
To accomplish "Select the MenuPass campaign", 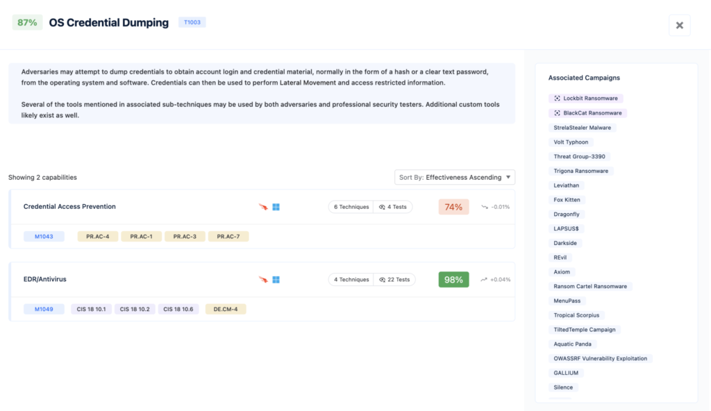I will coord(567,301).
